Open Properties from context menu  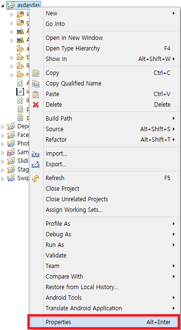coord(104,322)
